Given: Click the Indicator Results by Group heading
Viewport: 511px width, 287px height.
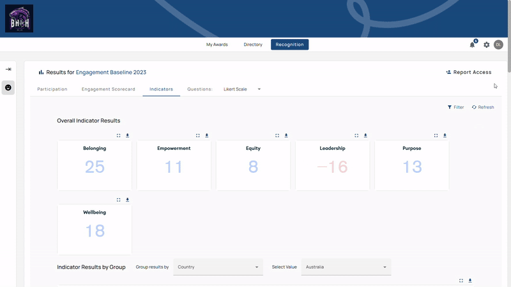Looking at the screenshot, I should point(91,267).
